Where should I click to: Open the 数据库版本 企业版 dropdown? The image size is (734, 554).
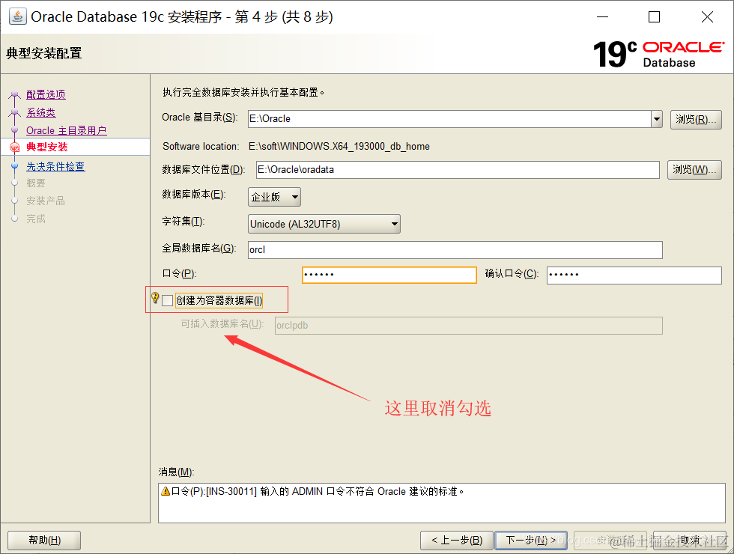[x=274, y=197]
